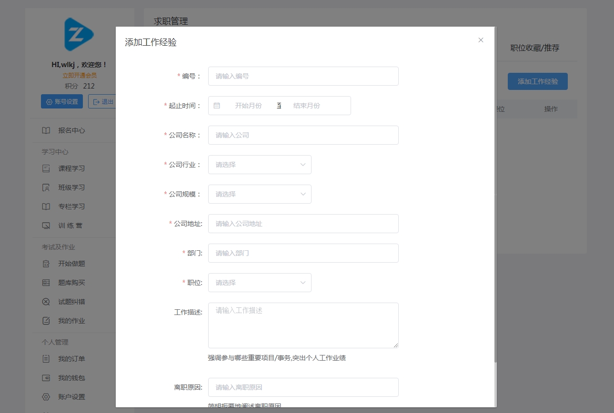Image resolution: width=614 pixels, height=413 pixels.
Task: Focus the 公司名称 input field
Action: (x=303, y=135)
